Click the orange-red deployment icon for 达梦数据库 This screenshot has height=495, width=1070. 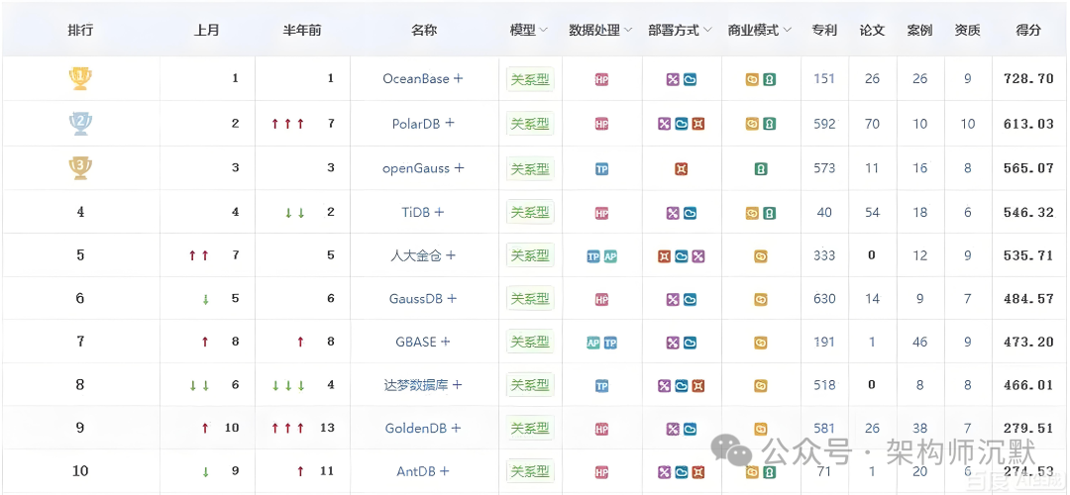pyautogui.click(x=698, y=386)
